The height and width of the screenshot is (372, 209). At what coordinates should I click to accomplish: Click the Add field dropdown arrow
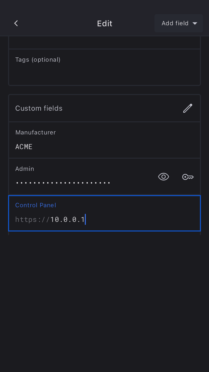(195, 24)
